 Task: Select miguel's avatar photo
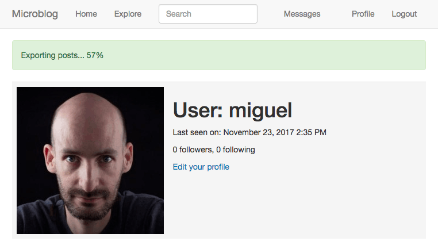click(90, 160)
